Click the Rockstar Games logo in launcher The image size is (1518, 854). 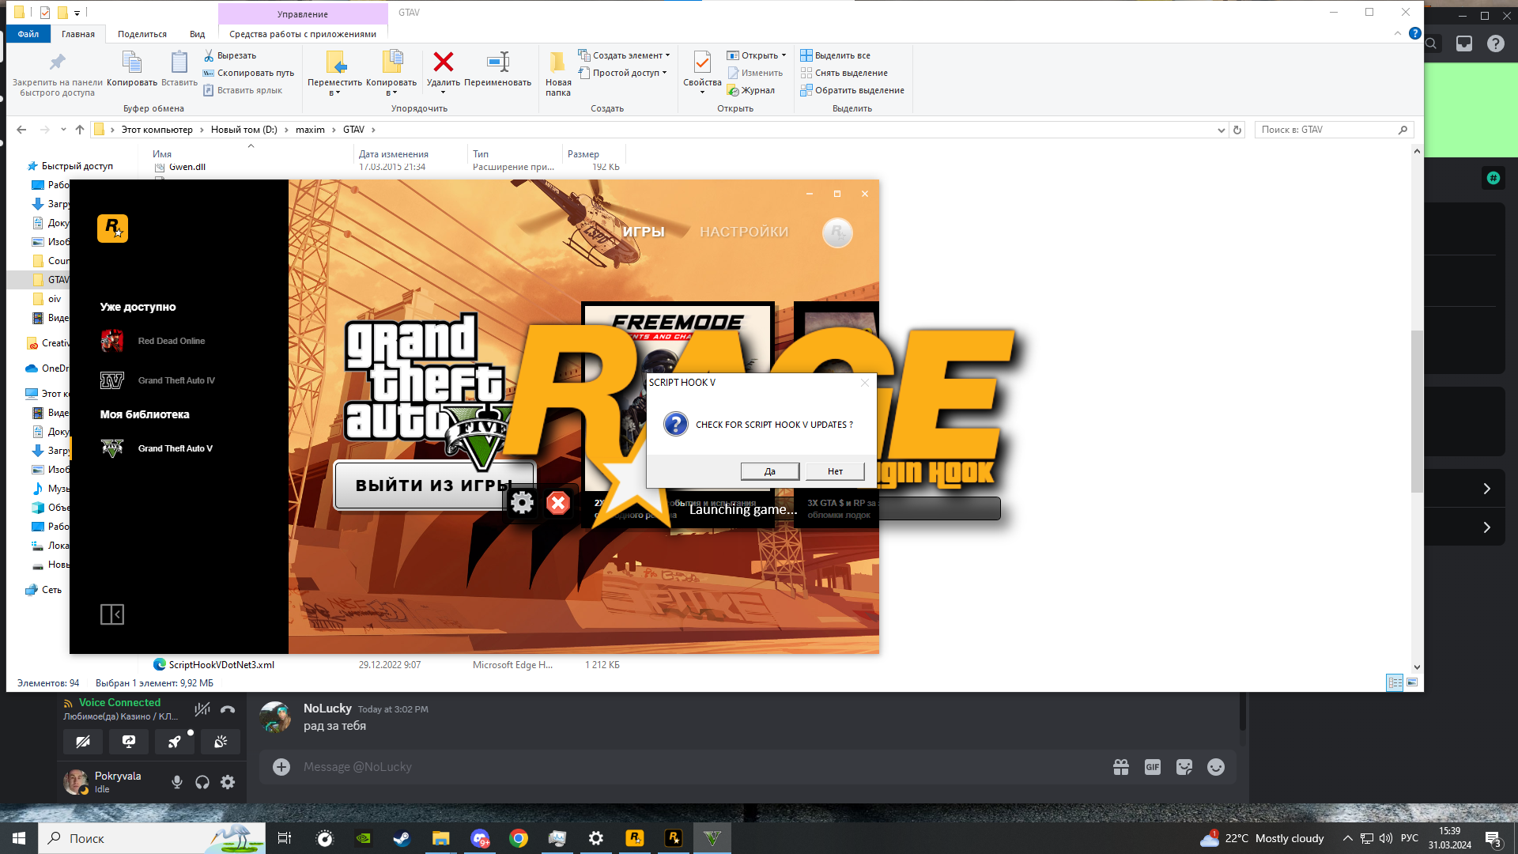pyautogui.click(x=112, y=229)
